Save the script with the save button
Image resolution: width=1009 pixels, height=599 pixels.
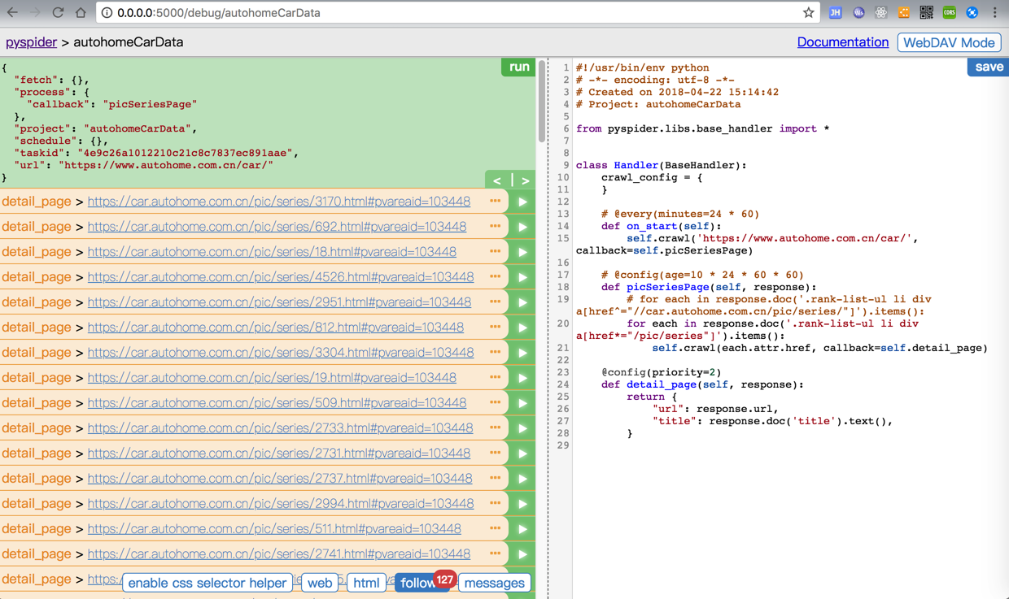pos(989,67)
